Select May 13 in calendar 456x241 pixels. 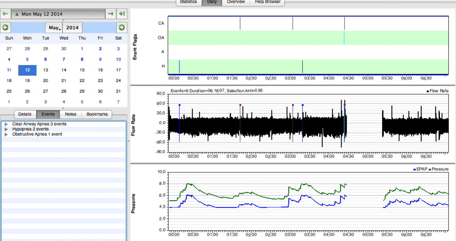46,70
